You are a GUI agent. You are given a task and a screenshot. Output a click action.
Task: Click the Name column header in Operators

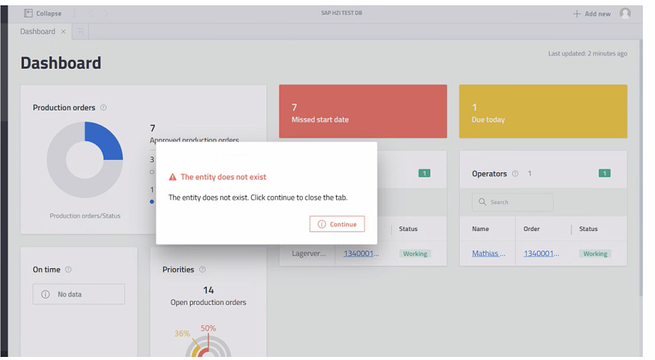[x=480, y=229]
